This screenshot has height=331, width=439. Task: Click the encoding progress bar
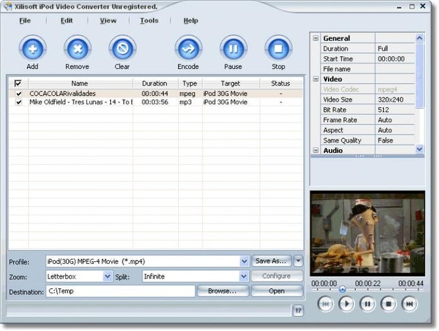click(x=148, y=310)
